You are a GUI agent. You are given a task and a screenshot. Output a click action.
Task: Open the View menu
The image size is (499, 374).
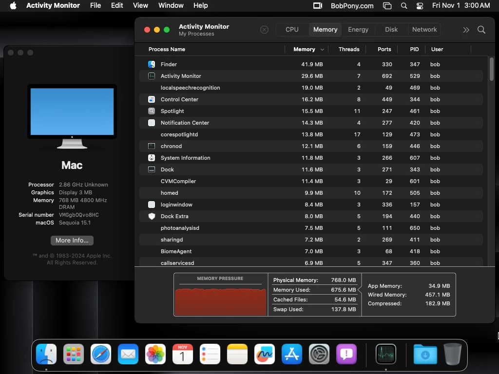coord(140,5)
